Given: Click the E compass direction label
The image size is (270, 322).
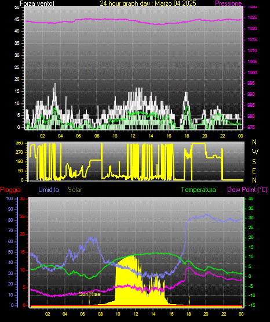Looking at the screenshot, I should [x=254, y=171].
